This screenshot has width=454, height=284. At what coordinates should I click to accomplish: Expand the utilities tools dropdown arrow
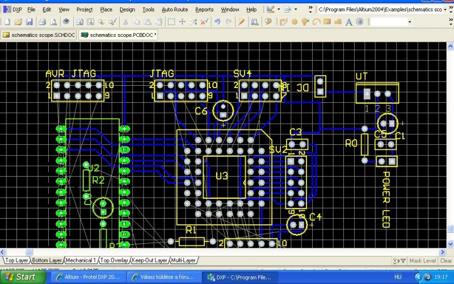tap(279, 10)
